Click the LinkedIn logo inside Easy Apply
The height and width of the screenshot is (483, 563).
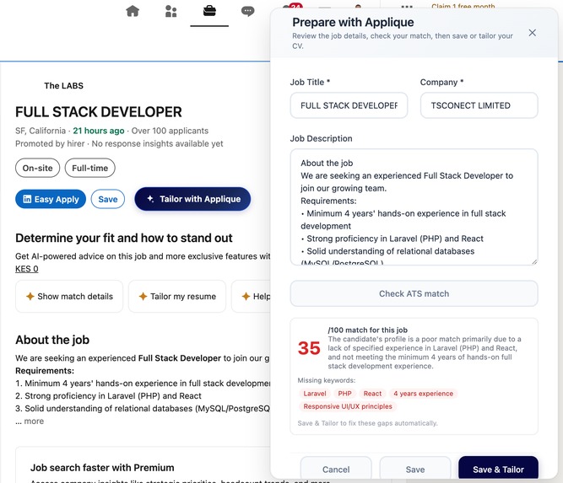[27, 199]
